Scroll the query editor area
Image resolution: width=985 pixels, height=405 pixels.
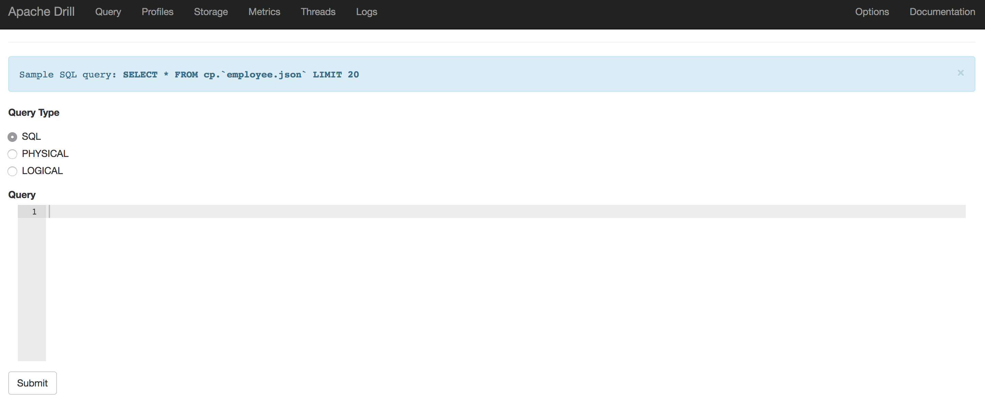click(x=492, y=283)
